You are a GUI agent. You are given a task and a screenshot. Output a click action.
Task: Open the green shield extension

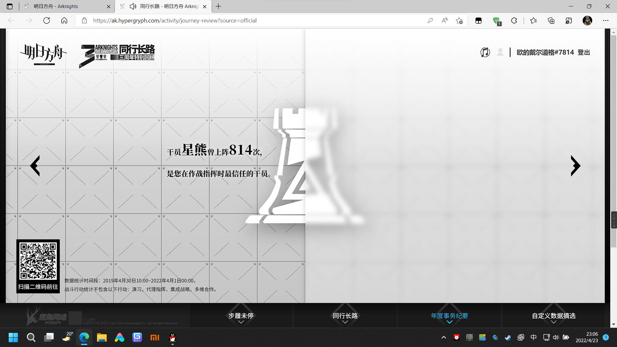coord(496,21)
